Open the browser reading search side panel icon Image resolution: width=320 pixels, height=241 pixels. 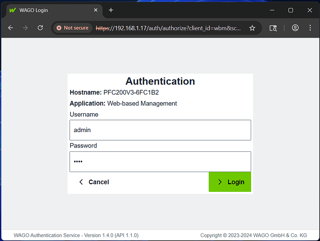[x=273, y=28]
